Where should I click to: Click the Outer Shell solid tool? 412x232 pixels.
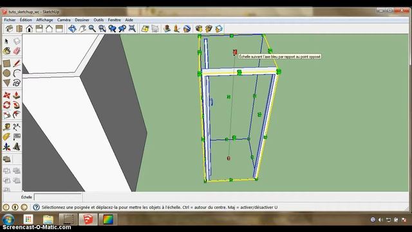pos(6,159)
